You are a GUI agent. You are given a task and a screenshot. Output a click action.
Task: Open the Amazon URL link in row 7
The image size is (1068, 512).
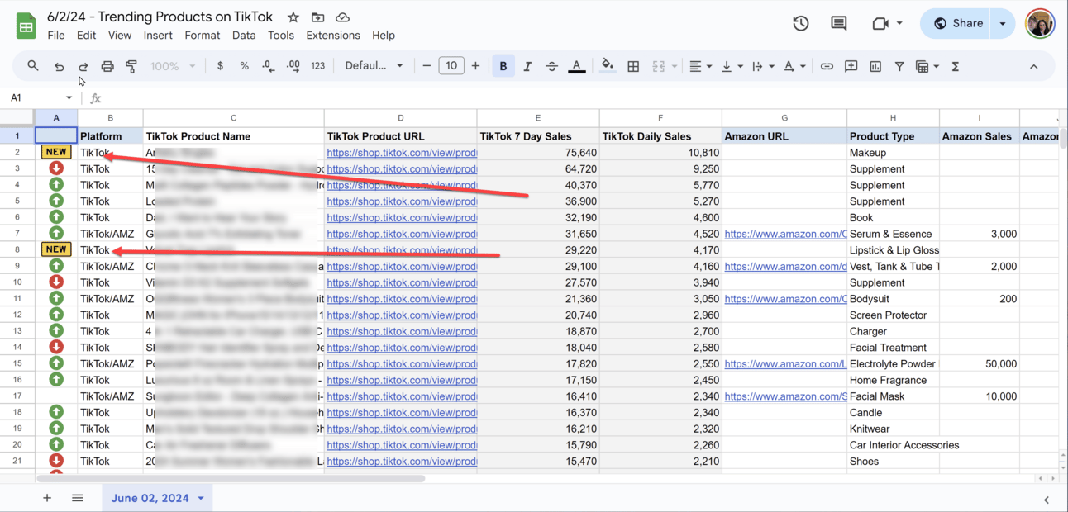point(784,234)
